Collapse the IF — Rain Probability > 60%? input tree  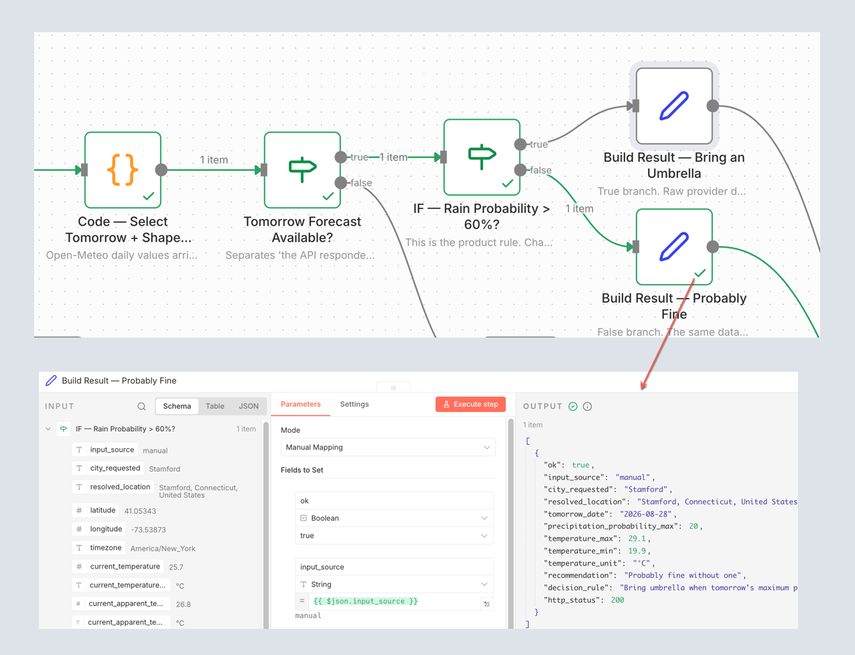coord(48,429)
